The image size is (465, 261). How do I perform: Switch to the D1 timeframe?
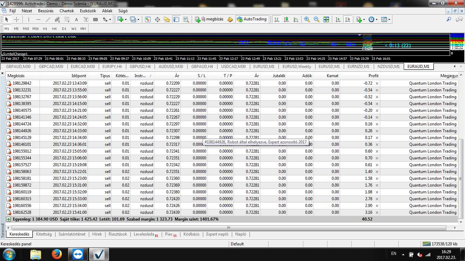[64, 29]
